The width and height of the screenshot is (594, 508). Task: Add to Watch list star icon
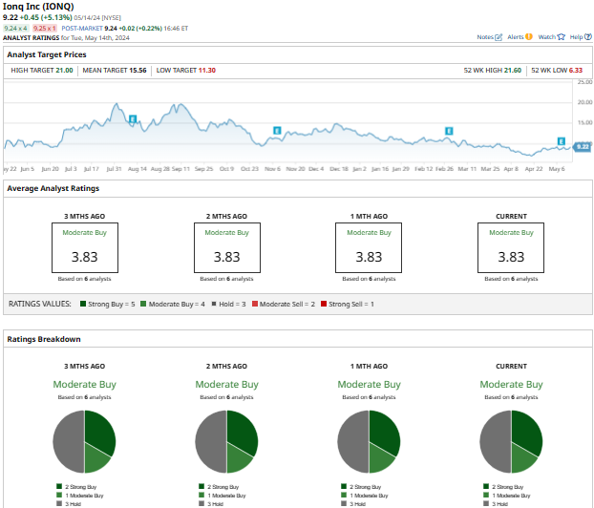[561, 36]
